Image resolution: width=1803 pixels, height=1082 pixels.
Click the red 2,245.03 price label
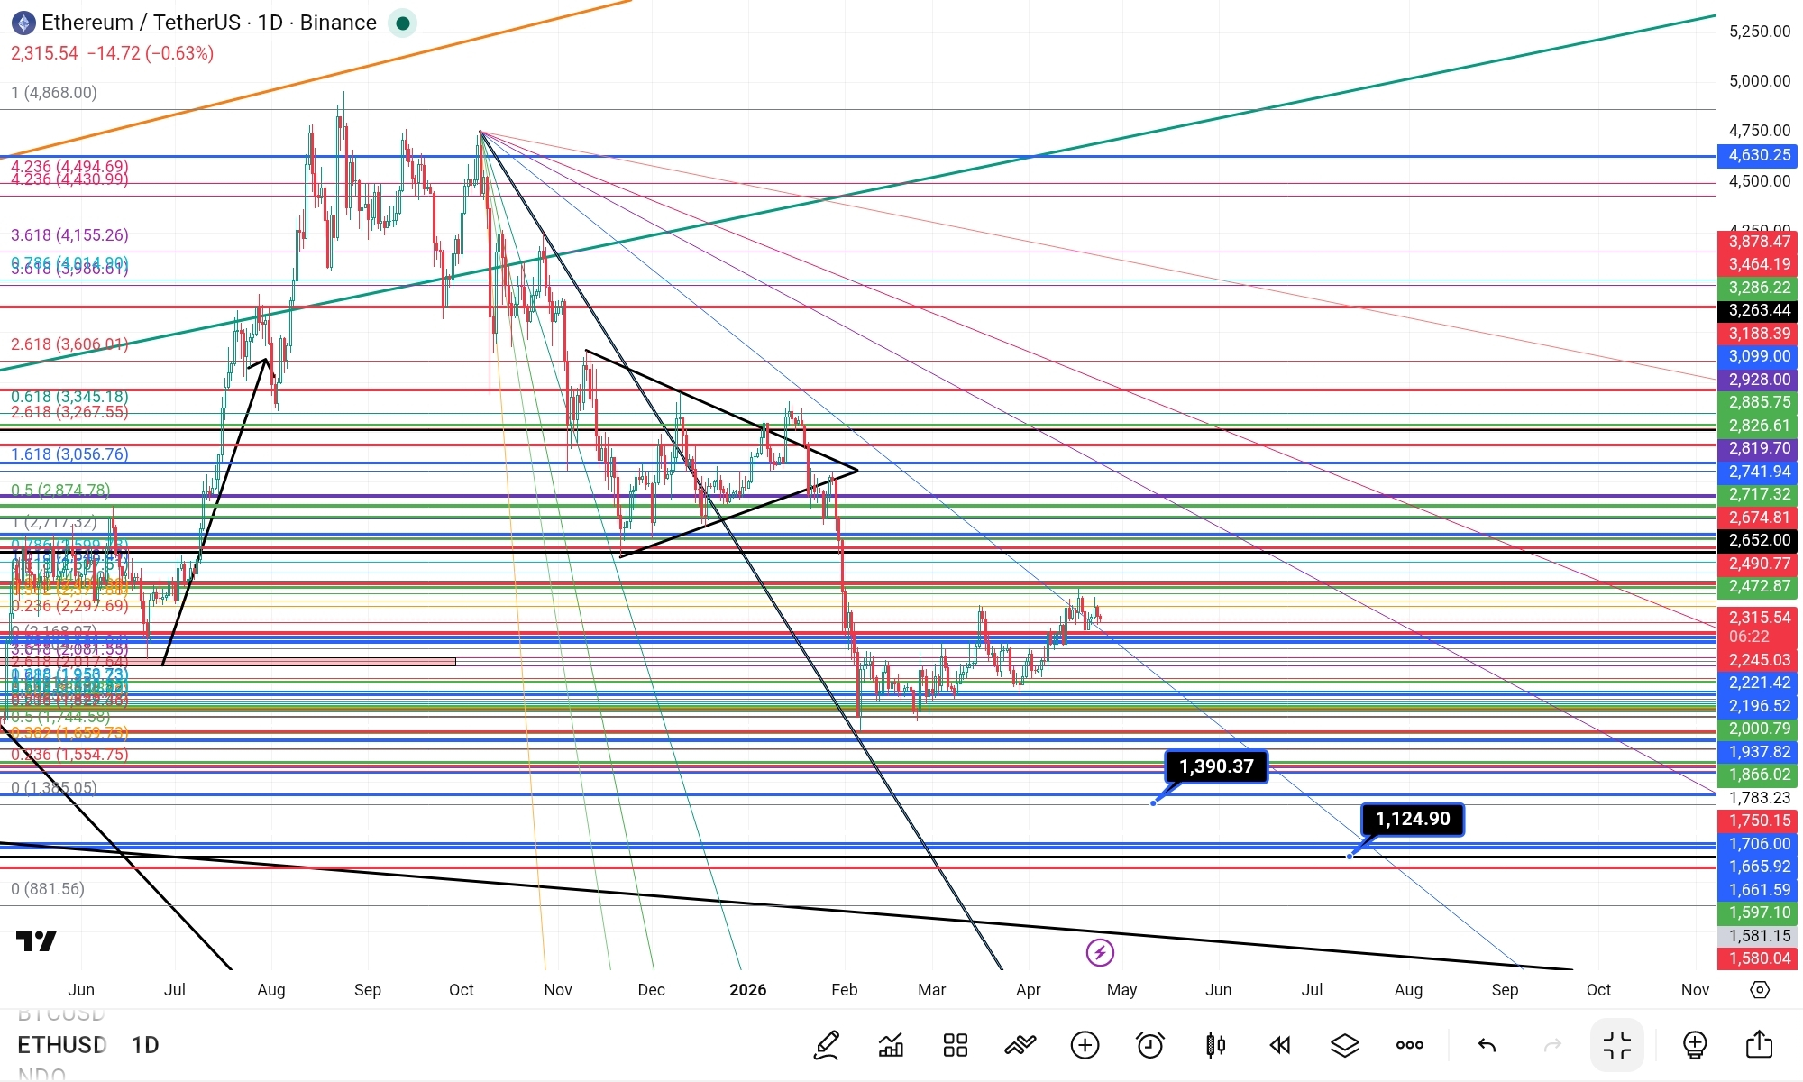pos(1758,660)
